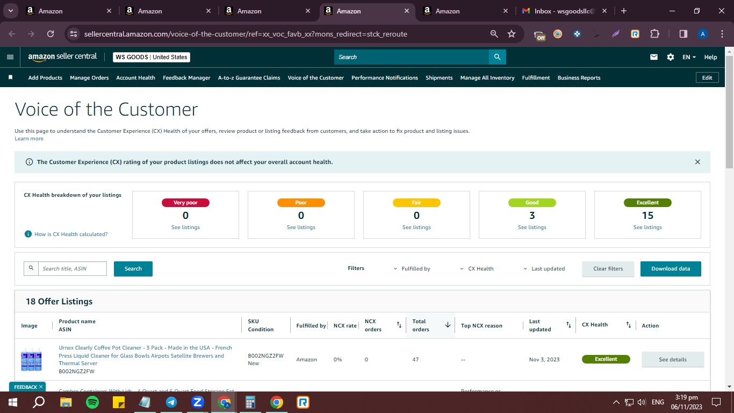Bookmark this page with the star icon
Viewport: 734px width, 413px height.
tap(512, 34)
